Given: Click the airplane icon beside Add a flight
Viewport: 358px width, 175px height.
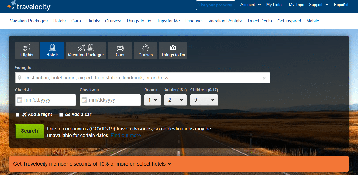Looking at the screenshot, I should [24, 114].
